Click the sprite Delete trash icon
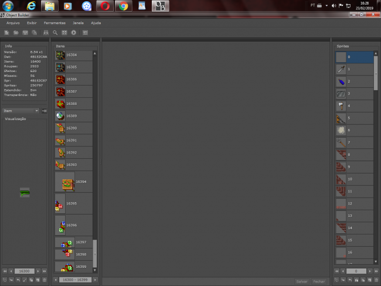381x286 pixels. 376,280
